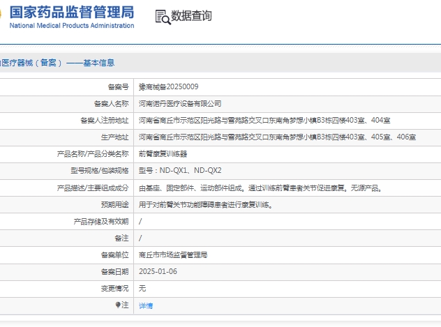Viewport: 441px width, 327px height.
Task: Select product name 前臂康复训练器
Action: click(x=163, y=154)
